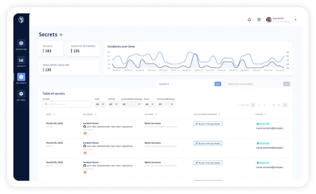Sort the table by the Incident column
Screen dimensions: 316x194
coord(90,114)
